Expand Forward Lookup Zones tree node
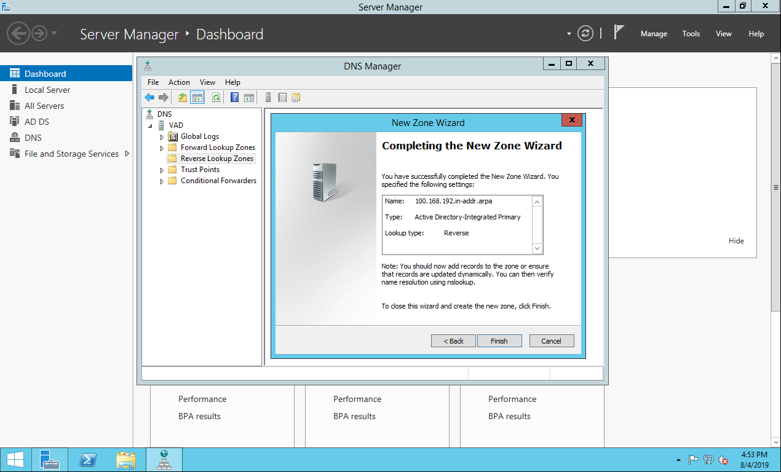 [162, 148]
